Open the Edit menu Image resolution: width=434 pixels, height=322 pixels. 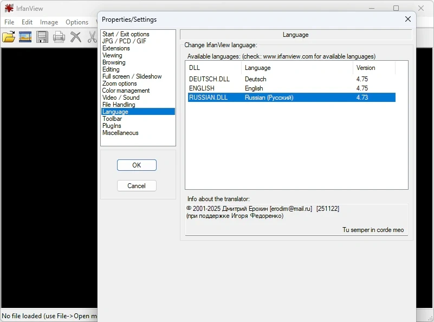tap(27, 22)
